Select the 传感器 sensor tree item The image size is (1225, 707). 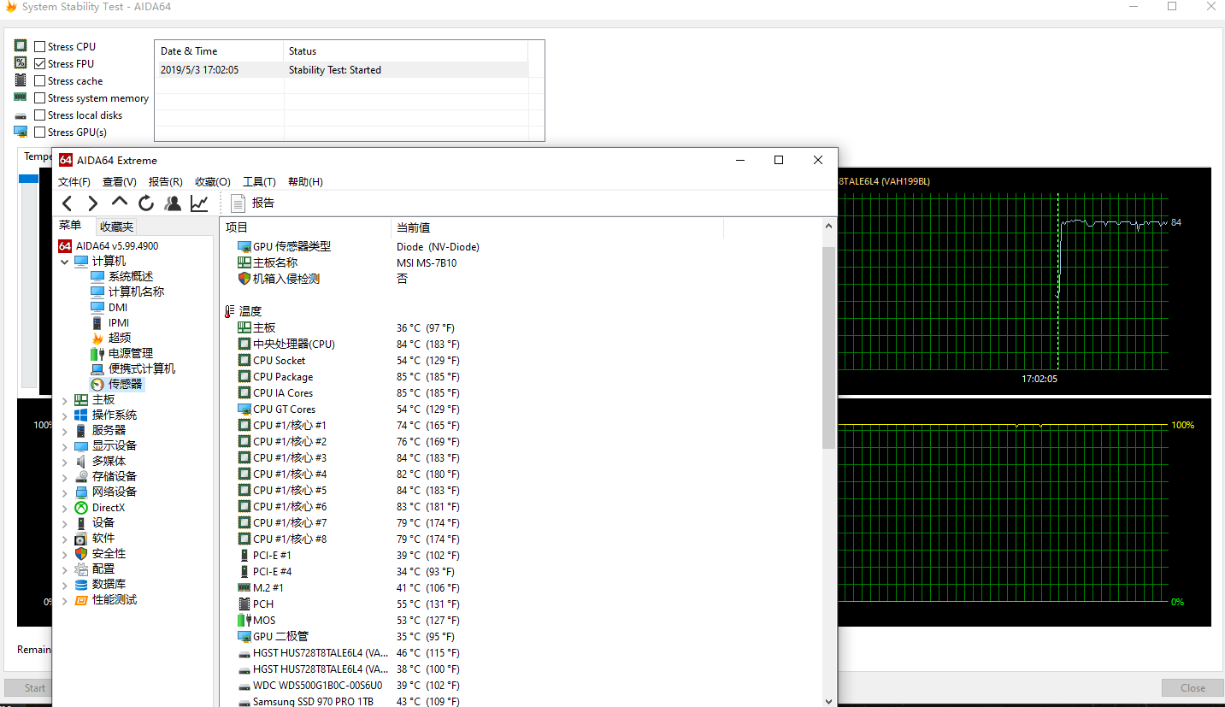coord(125,384)
